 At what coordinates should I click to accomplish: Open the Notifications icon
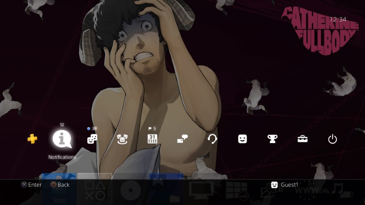62,139
